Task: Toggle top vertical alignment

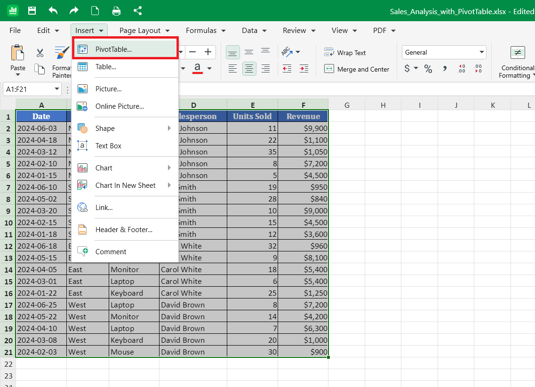Action: [265, 52]
